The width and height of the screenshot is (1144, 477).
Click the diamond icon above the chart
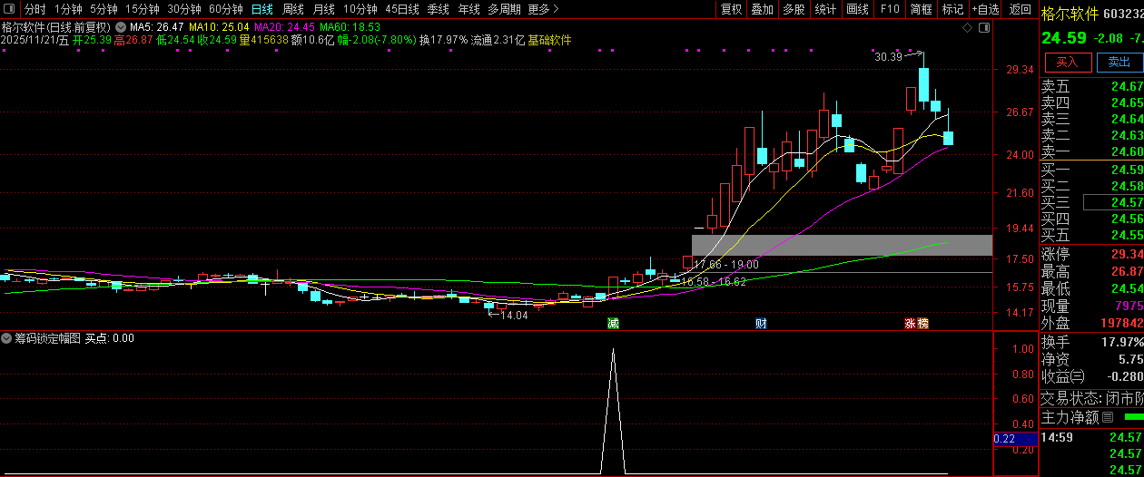967,28
